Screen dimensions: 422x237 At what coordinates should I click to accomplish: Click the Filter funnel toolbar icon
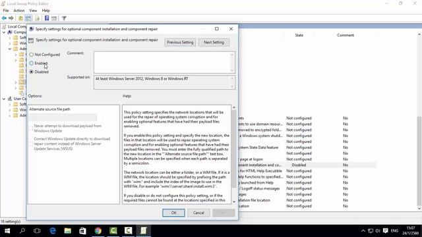click(64, 18)
